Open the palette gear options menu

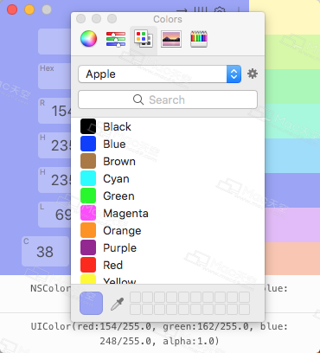tap(253, 74)
